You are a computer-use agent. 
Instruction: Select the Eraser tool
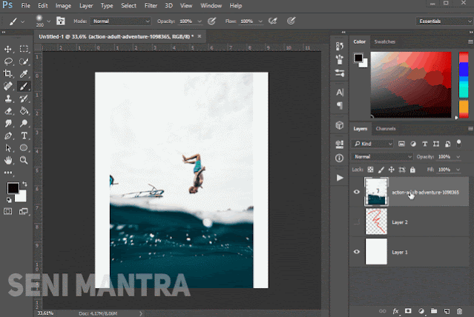coord(8,111)
